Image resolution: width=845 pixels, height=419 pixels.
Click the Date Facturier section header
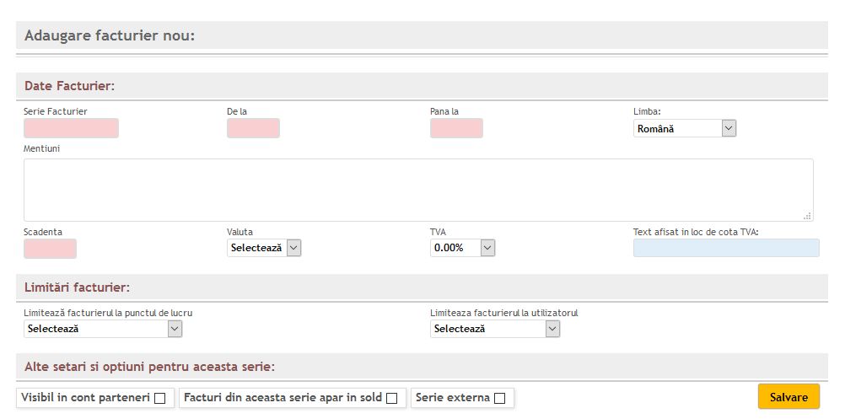(x=70, y=86)
